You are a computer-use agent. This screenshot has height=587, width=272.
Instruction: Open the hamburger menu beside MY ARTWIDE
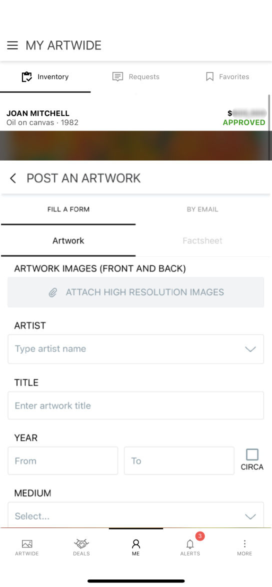(12, 45)
